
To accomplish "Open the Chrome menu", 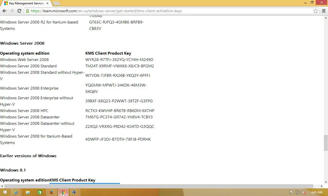I will pos(323,11).
